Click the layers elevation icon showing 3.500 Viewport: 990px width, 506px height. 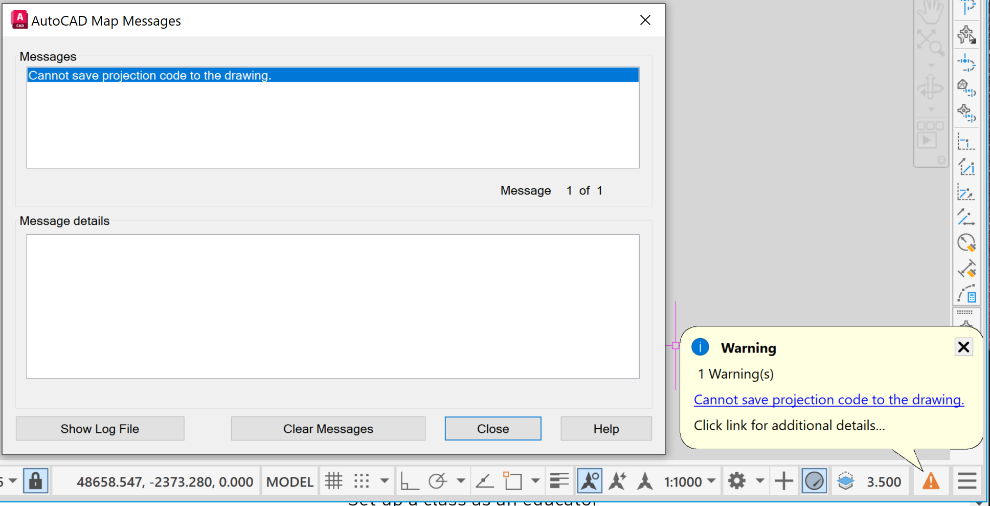pos(846,481)
